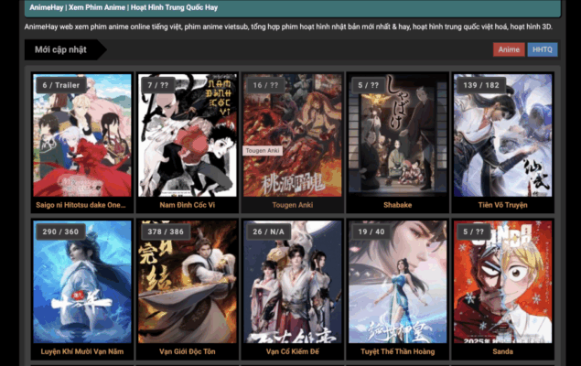The image size is (581, 366).
Task: Open the Vạn Cổ Kiếm Đế title link
Action: click(292, 351)
